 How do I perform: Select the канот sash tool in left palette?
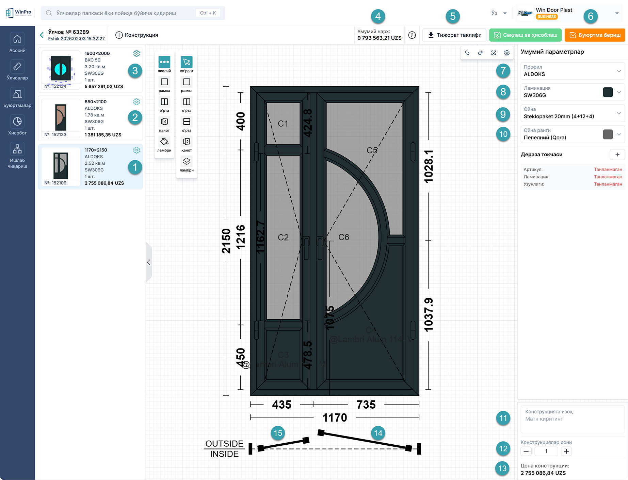point(164,122)
